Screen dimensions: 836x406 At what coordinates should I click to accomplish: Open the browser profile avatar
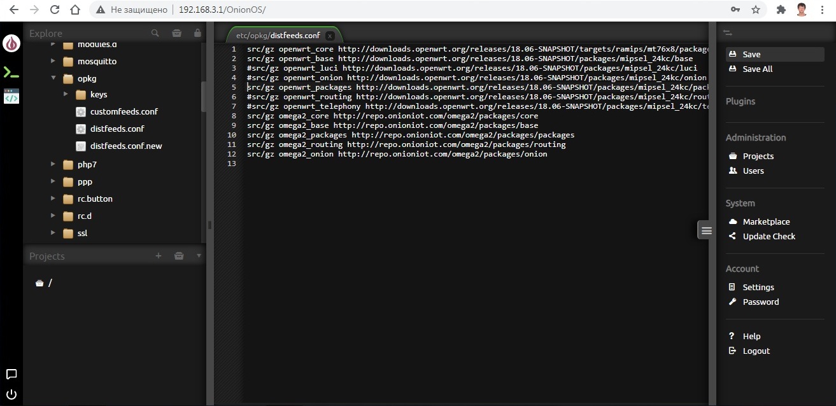click(x=802, y=10)
